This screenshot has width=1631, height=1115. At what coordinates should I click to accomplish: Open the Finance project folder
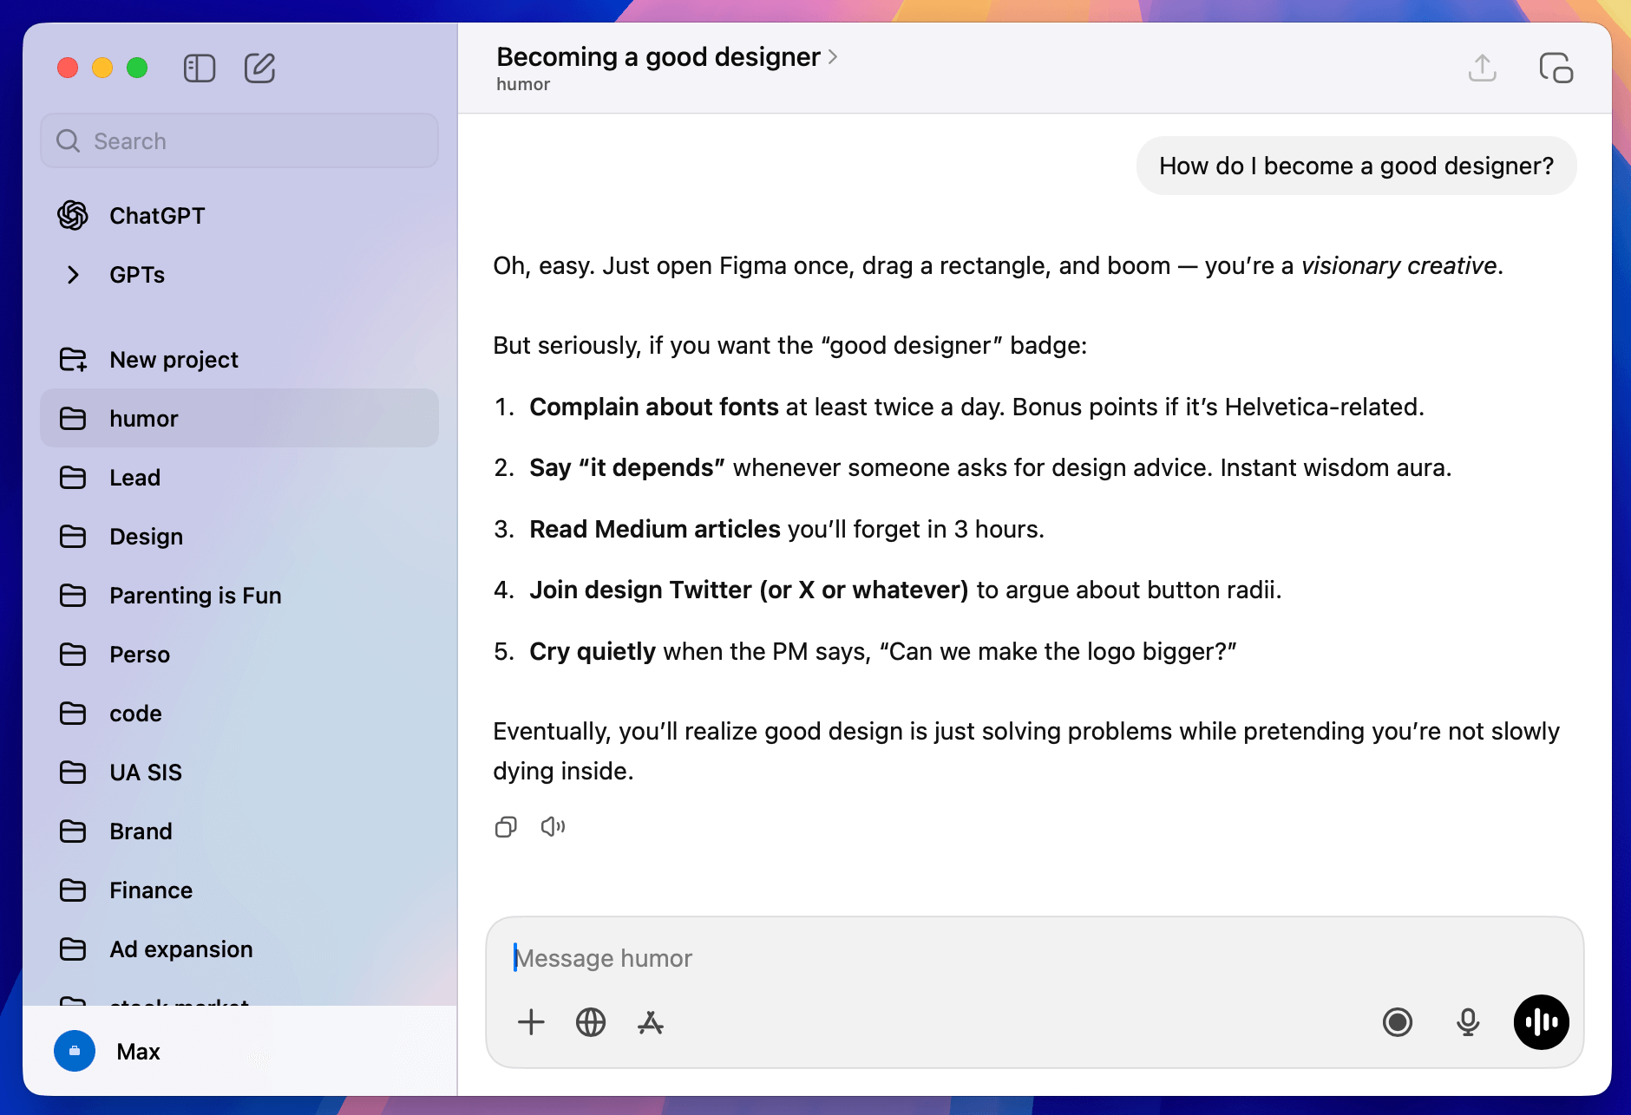[151, 890]
